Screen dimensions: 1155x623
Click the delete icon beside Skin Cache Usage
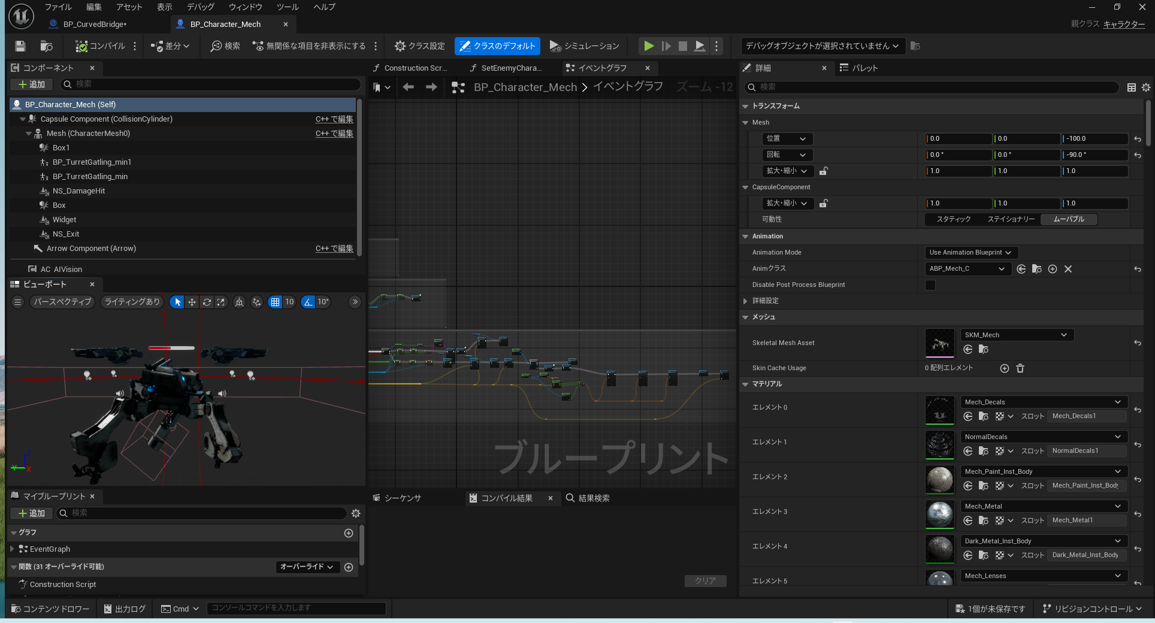tap(1020, 368)
